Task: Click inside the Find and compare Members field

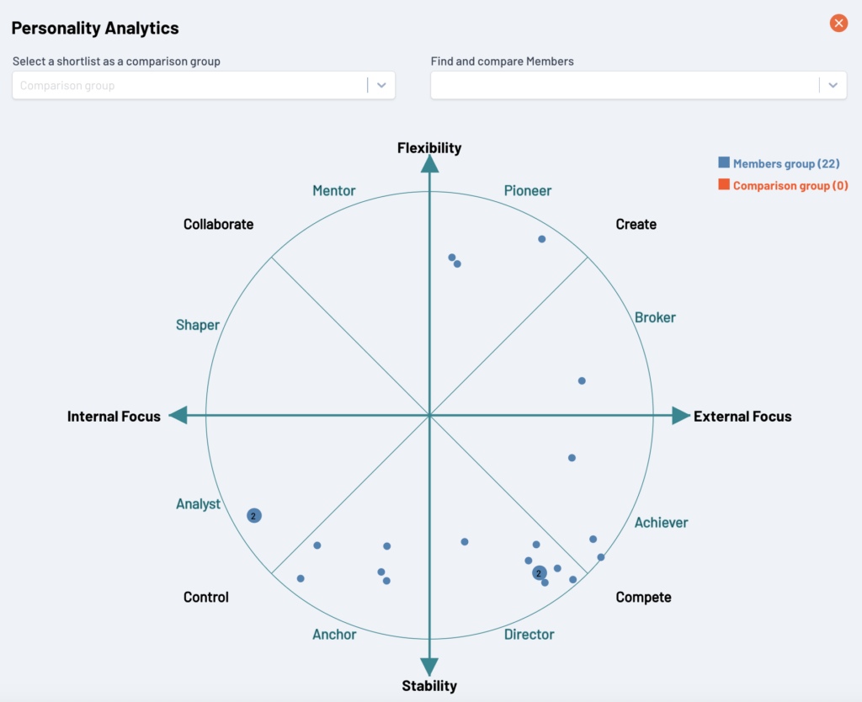Action: click(x=624, y=85)
